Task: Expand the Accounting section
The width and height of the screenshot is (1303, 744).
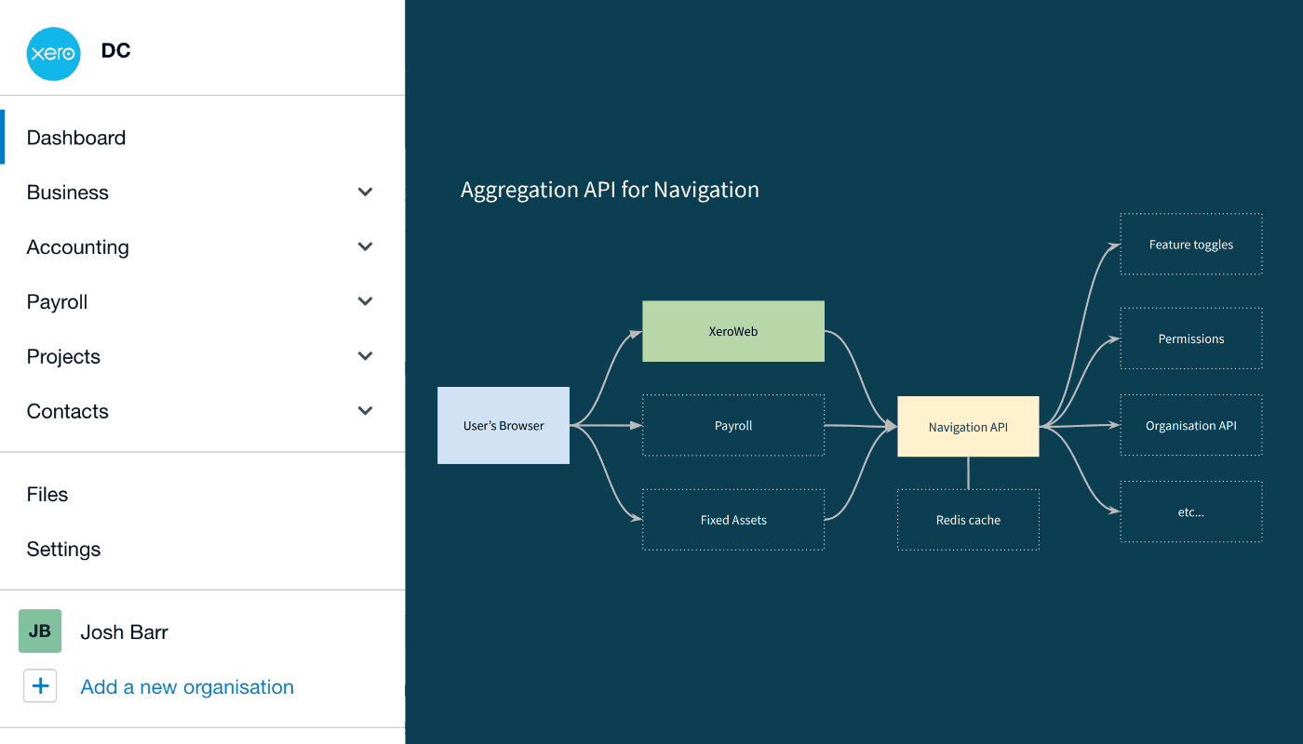Action: point(365,246)
